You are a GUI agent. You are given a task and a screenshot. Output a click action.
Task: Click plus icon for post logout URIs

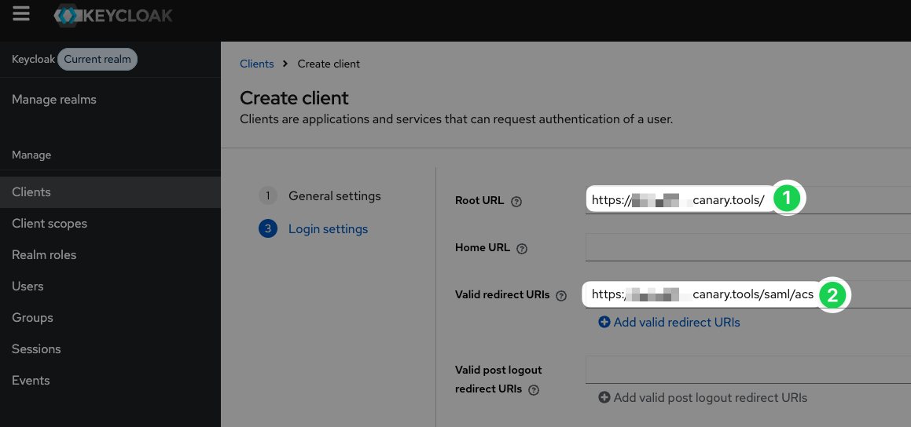pos(604,397)
